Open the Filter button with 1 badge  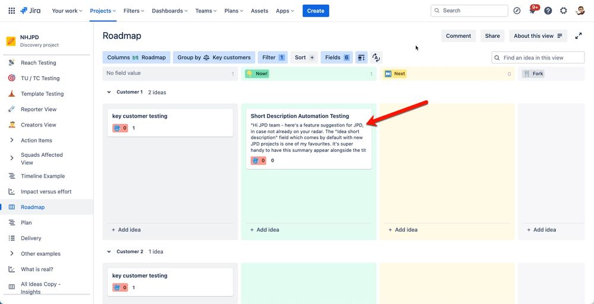point(273,58)
